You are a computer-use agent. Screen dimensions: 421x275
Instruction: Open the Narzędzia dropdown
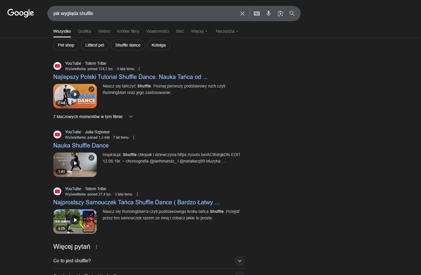[227, 31]
